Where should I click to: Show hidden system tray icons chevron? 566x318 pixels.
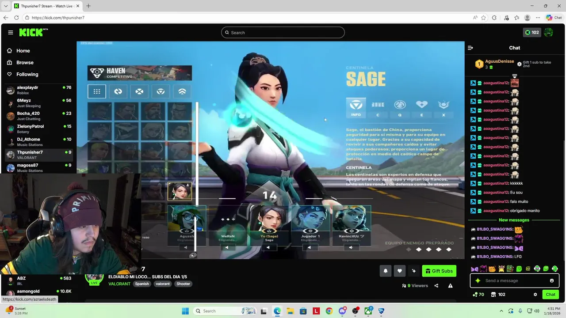pyautogui.click(x=501, y=311)
